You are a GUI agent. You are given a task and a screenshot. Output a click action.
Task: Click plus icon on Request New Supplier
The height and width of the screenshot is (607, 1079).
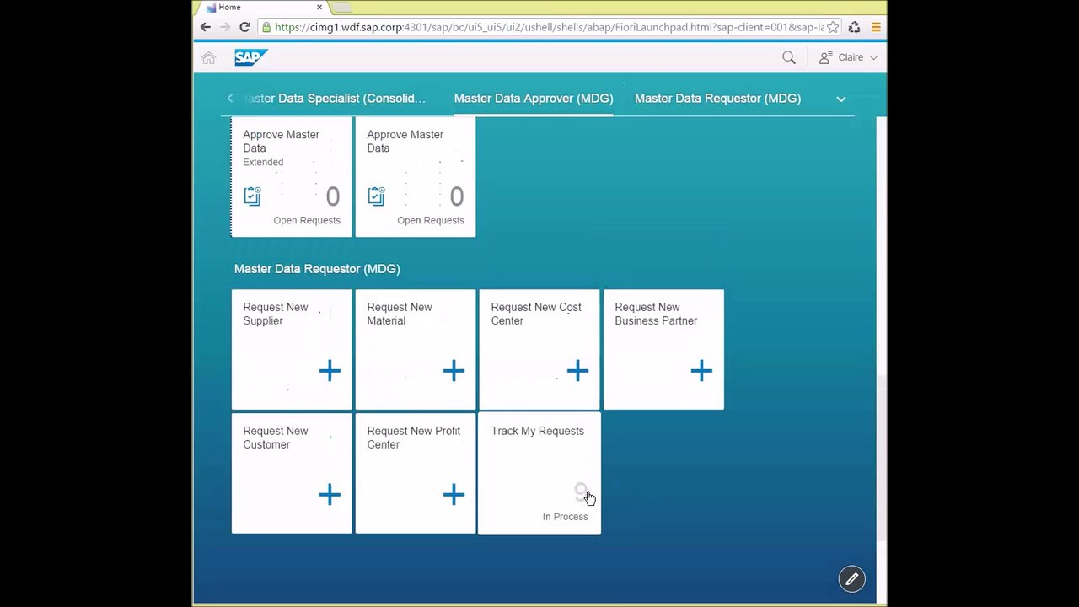(330, 371)
